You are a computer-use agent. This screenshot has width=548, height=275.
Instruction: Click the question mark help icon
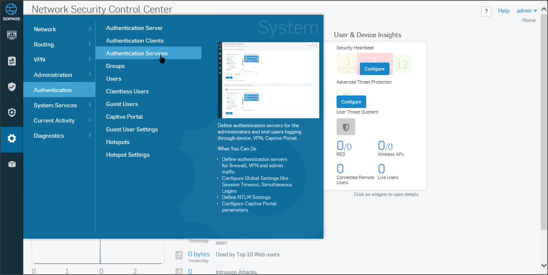click(x=486, y=11)
